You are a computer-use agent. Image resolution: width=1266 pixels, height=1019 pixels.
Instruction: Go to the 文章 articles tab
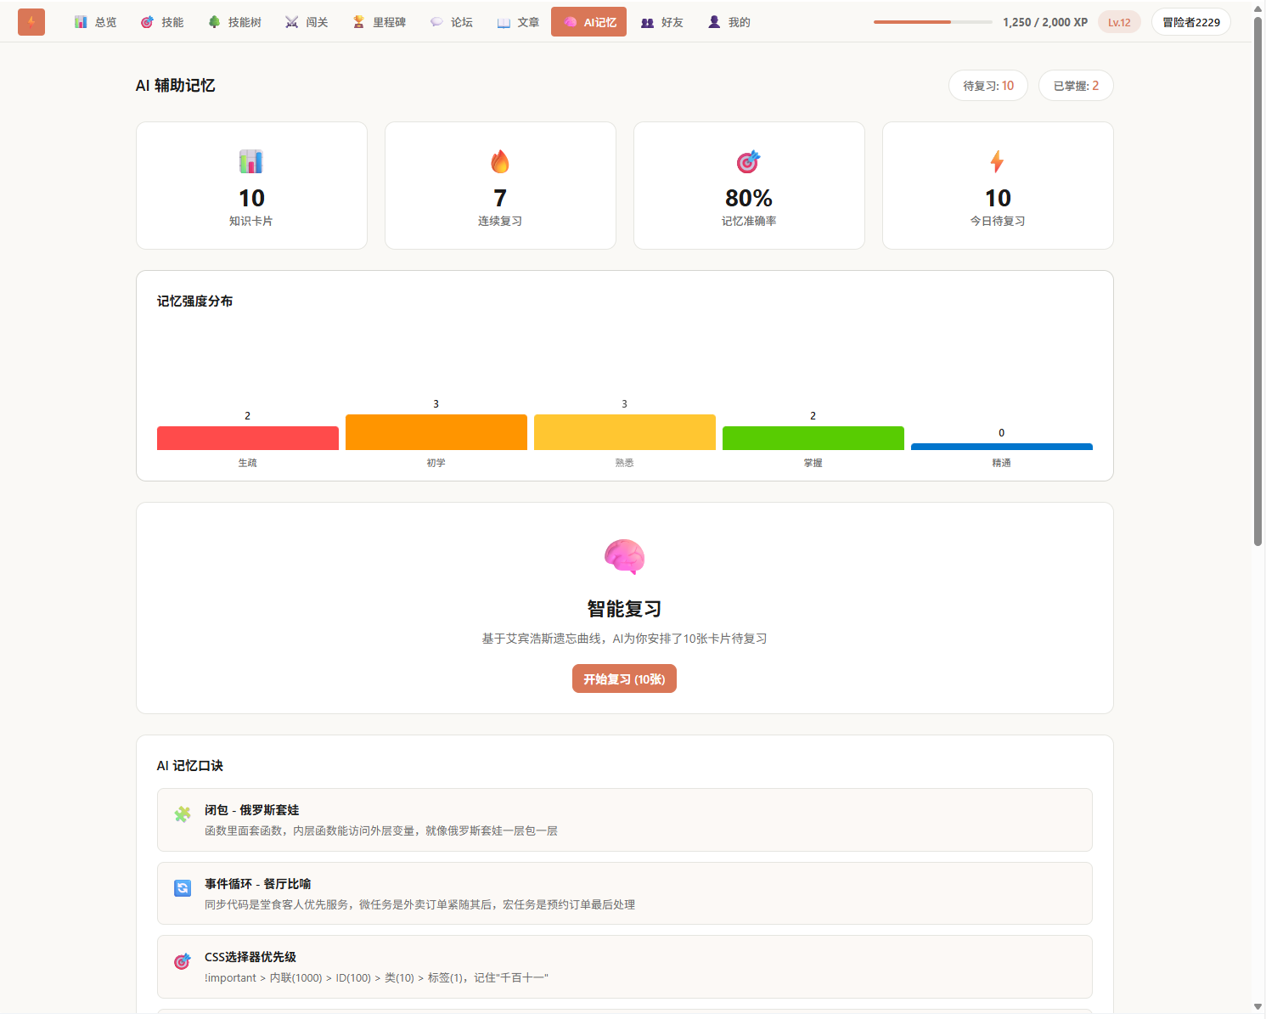click(x=518, y=22)
